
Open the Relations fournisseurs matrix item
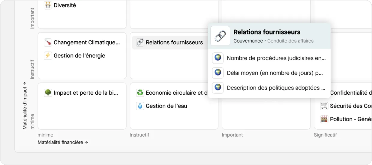coord(174,43)
